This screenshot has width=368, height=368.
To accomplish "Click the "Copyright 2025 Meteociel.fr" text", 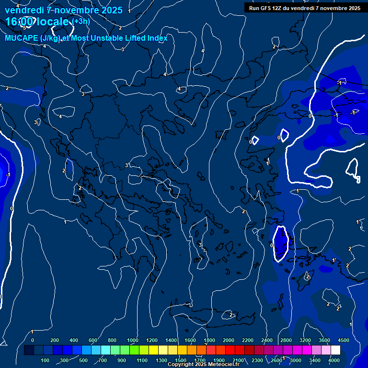I will 204,364.
